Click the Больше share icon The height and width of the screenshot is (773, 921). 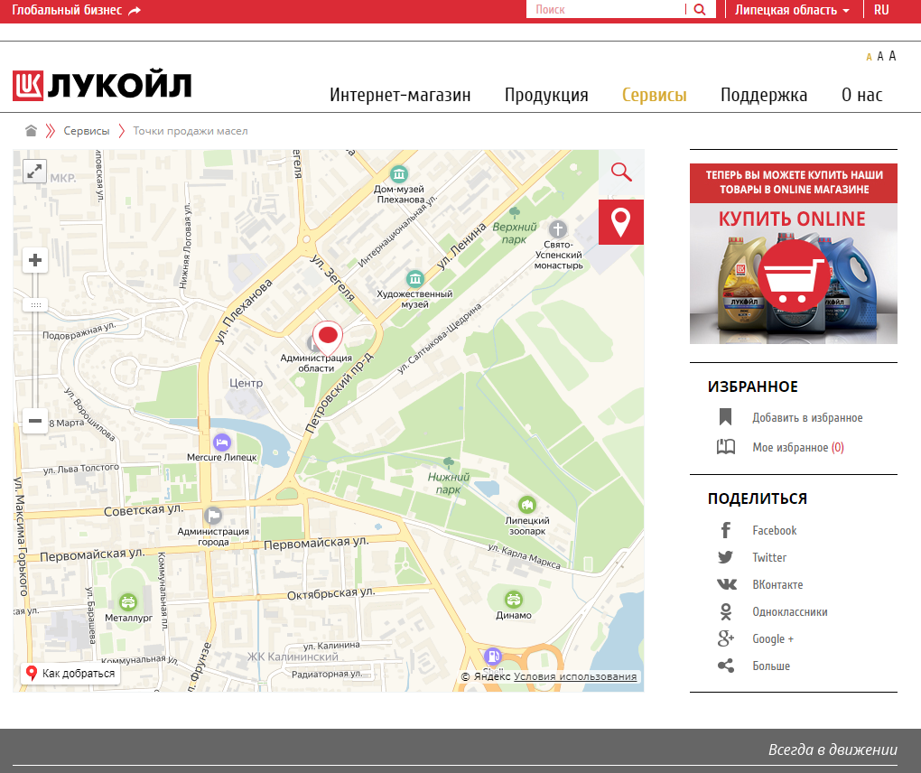click(x=726, y=666)
